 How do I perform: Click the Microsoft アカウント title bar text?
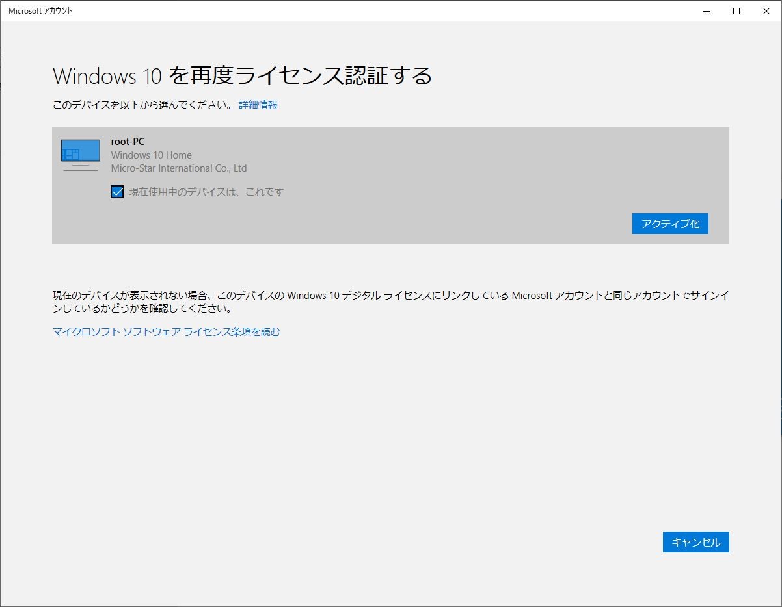(x=41, y=11)
